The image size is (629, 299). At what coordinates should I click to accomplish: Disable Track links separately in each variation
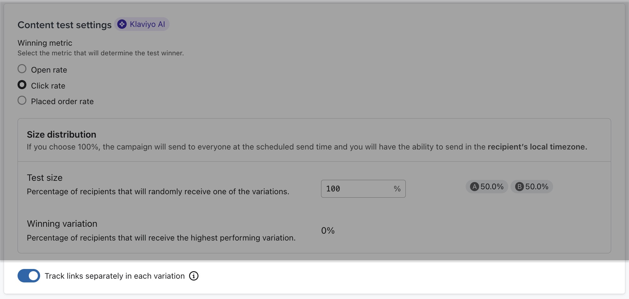pos(29,276)
